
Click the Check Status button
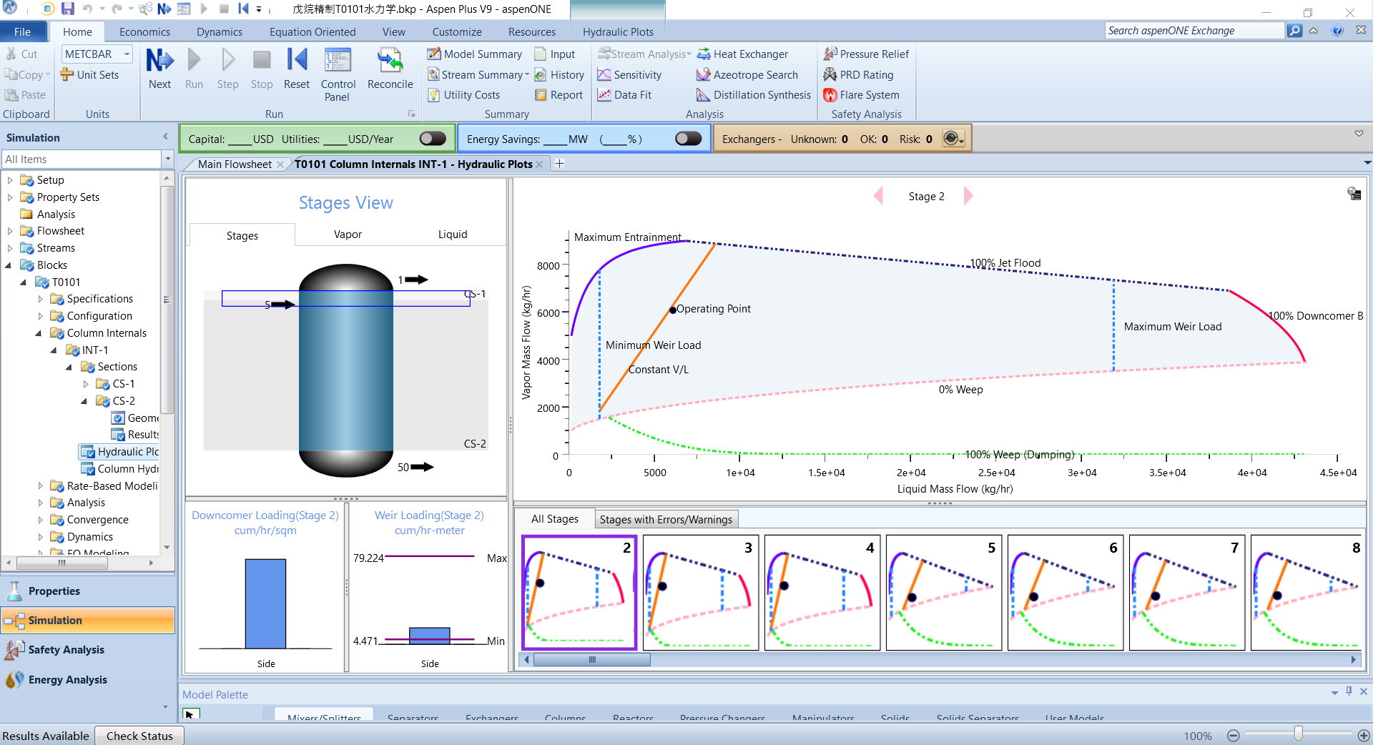[139, 736]
